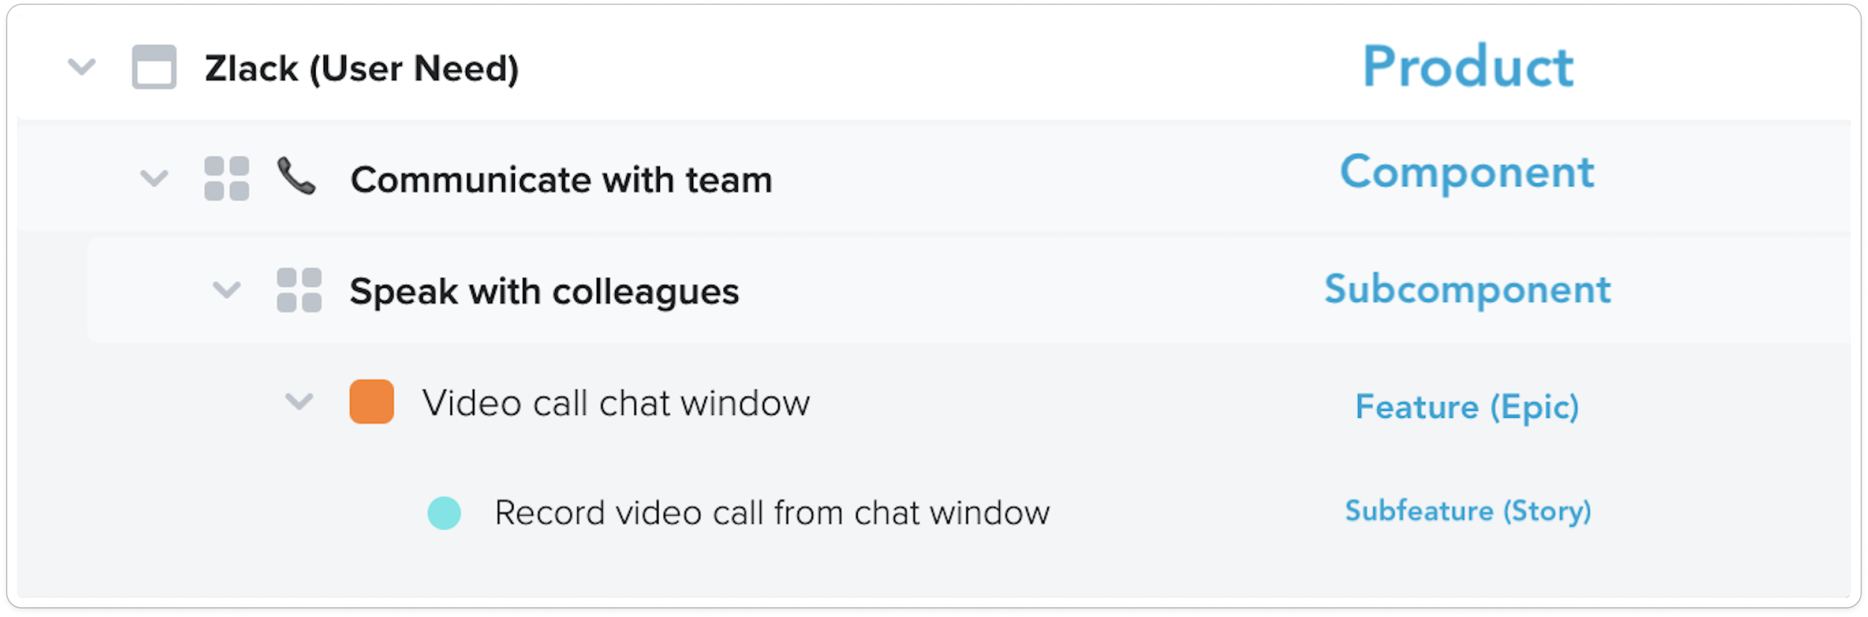1868x617 pixels.
Task: Collapse the Speak with colleagues row
Action: click(226, 290)
